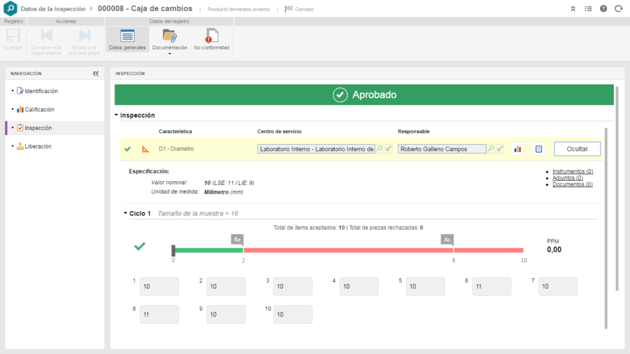The height and width of the screenshot is (354, 630).
Task: Open the No conformidad record
Action: coord(212,39)
